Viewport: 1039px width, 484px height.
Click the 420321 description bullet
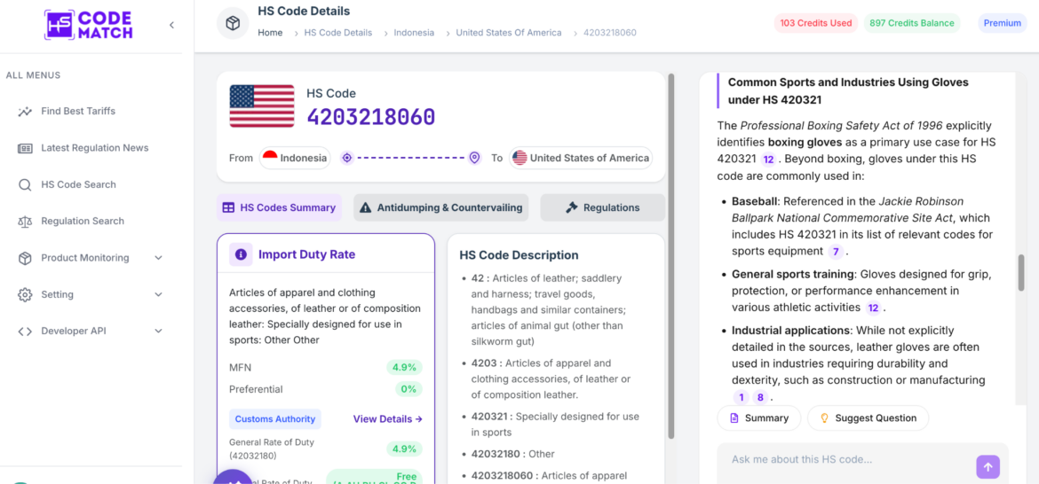coord(555,425)
